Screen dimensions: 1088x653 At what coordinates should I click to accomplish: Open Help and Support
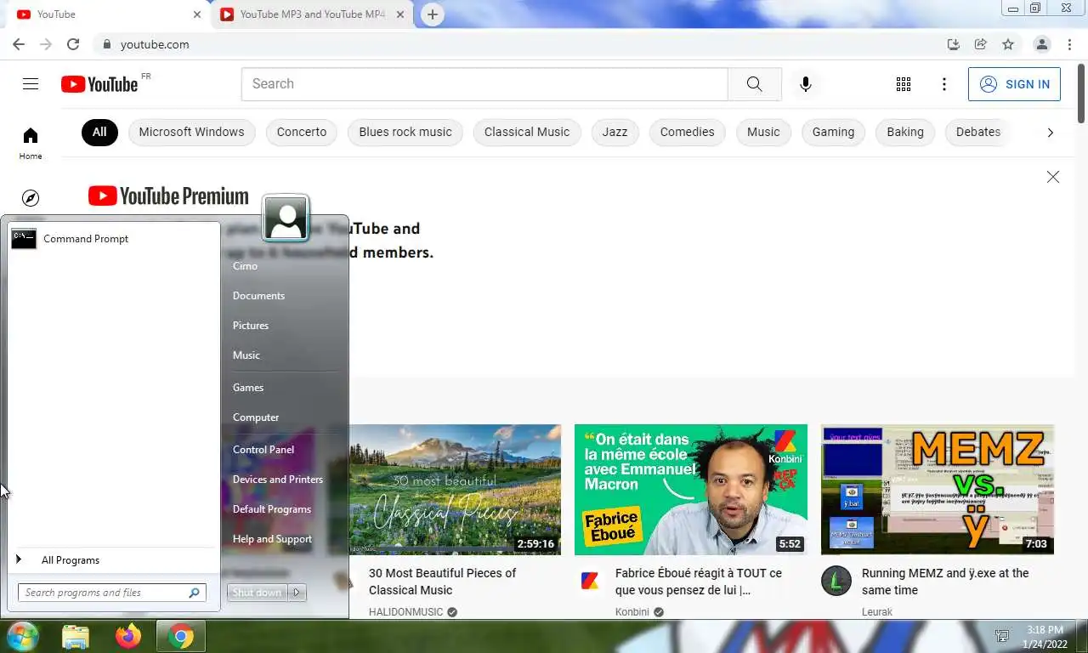point(272,539)
